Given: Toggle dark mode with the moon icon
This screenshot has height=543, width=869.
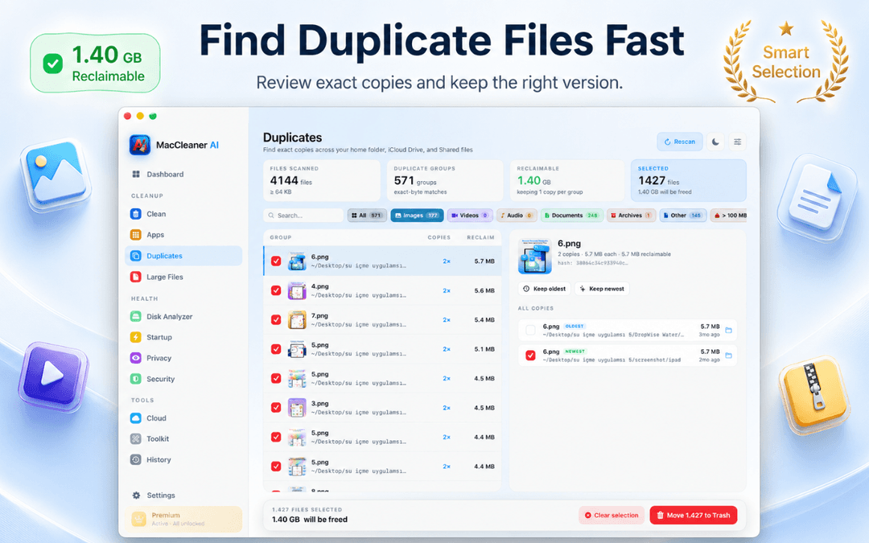Looking at the screenshot, I should (715, 142).
